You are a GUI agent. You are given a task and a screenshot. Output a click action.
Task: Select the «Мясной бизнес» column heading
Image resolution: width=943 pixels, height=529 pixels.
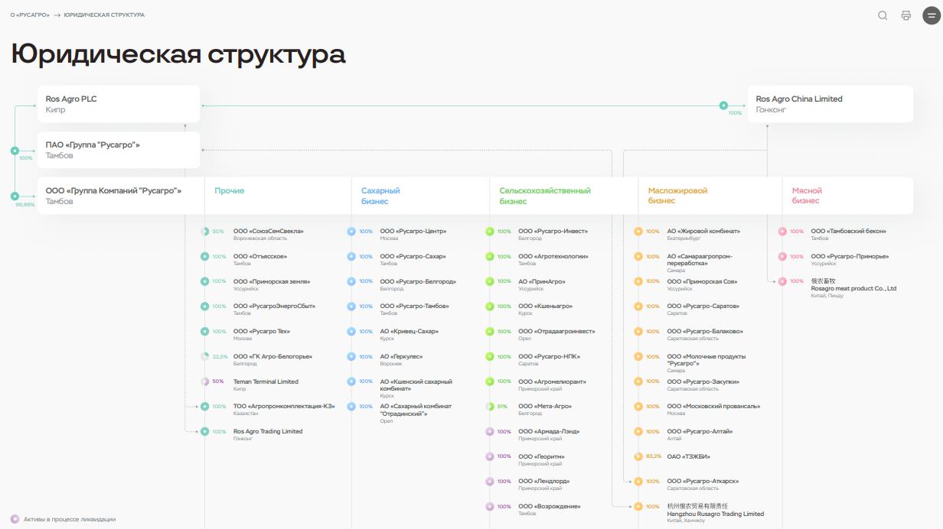pos(807,196)
